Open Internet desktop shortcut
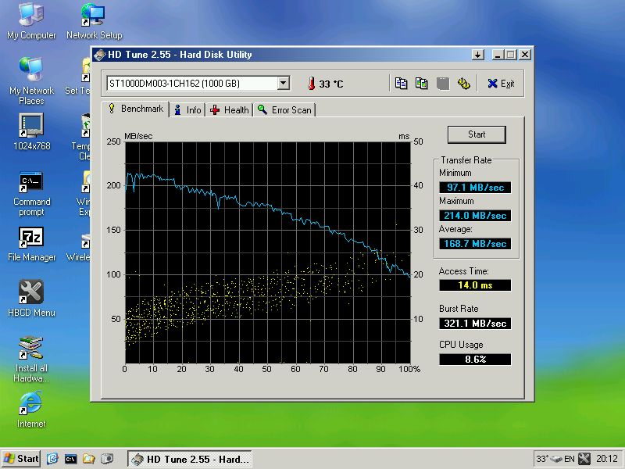Viewport: 625px width, 469px height. pos(31,410)
